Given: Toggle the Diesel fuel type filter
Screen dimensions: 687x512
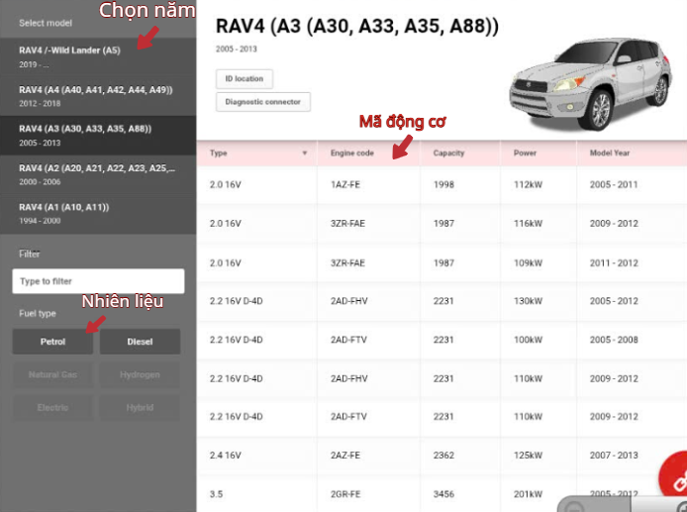Looking at the screenshot, I should point(140,342).
